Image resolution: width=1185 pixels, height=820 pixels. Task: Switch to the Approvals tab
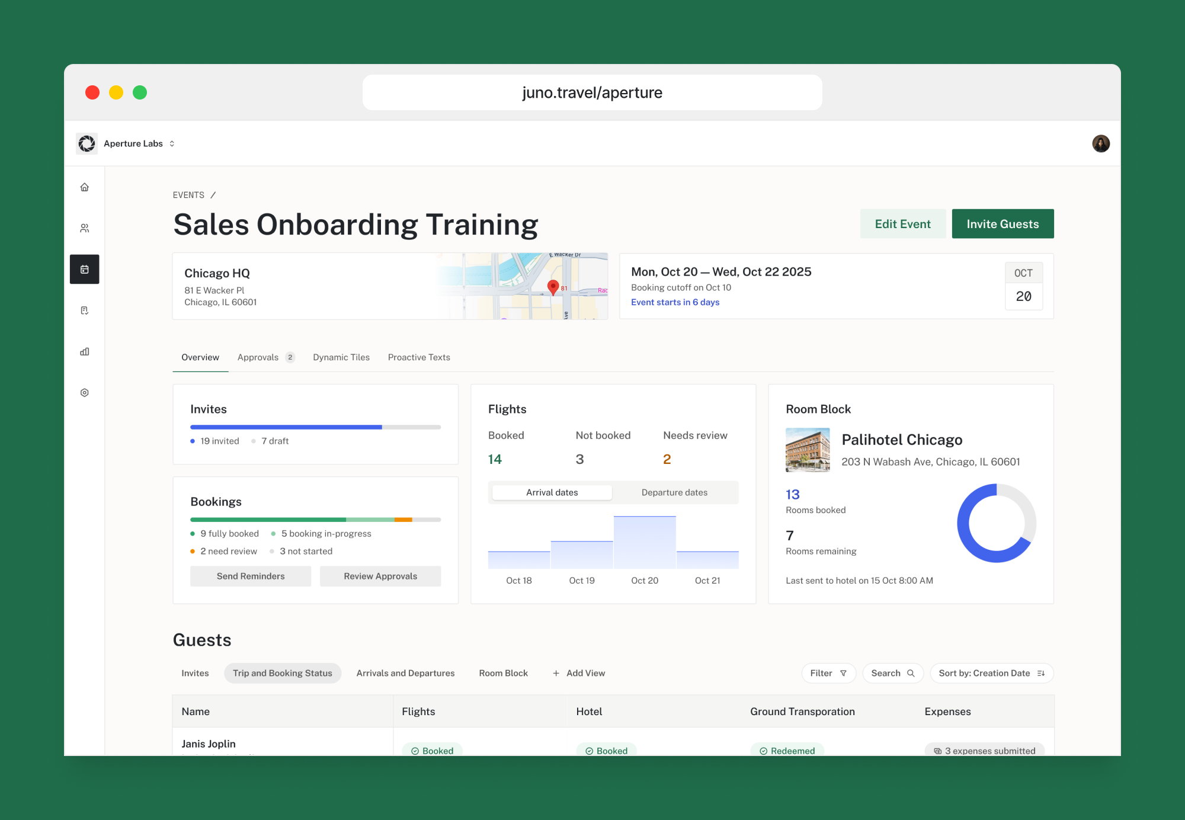(x=258, y=357)
